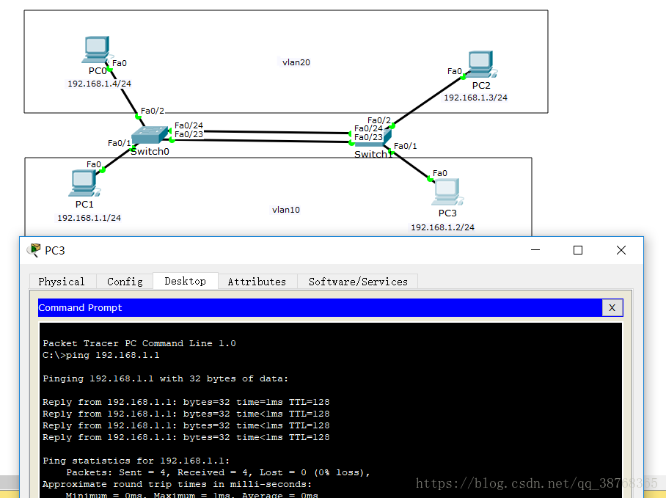Click the PC3 window title icon
The height and width of the screenshot is (498, 666).
click(34, 250)
